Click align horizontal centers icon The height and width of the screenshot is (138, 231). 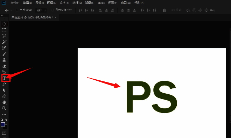coord(106,10)
